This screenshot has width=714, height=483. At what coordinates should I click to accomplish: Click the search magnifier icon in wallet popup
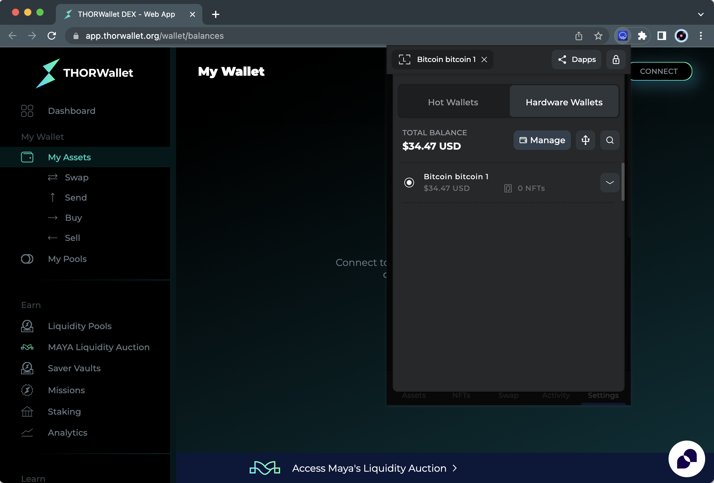point(610,140)
